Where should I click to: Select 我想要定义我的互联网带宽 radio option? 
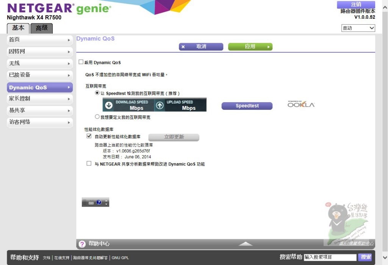[x=97, y=117]
